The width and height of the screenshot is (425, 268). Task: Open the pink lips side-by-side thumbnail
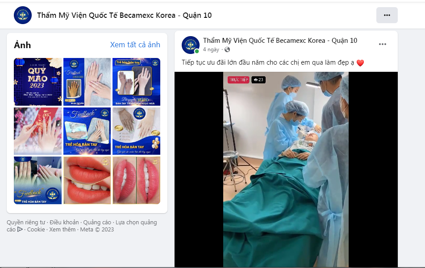pos(136,180)
